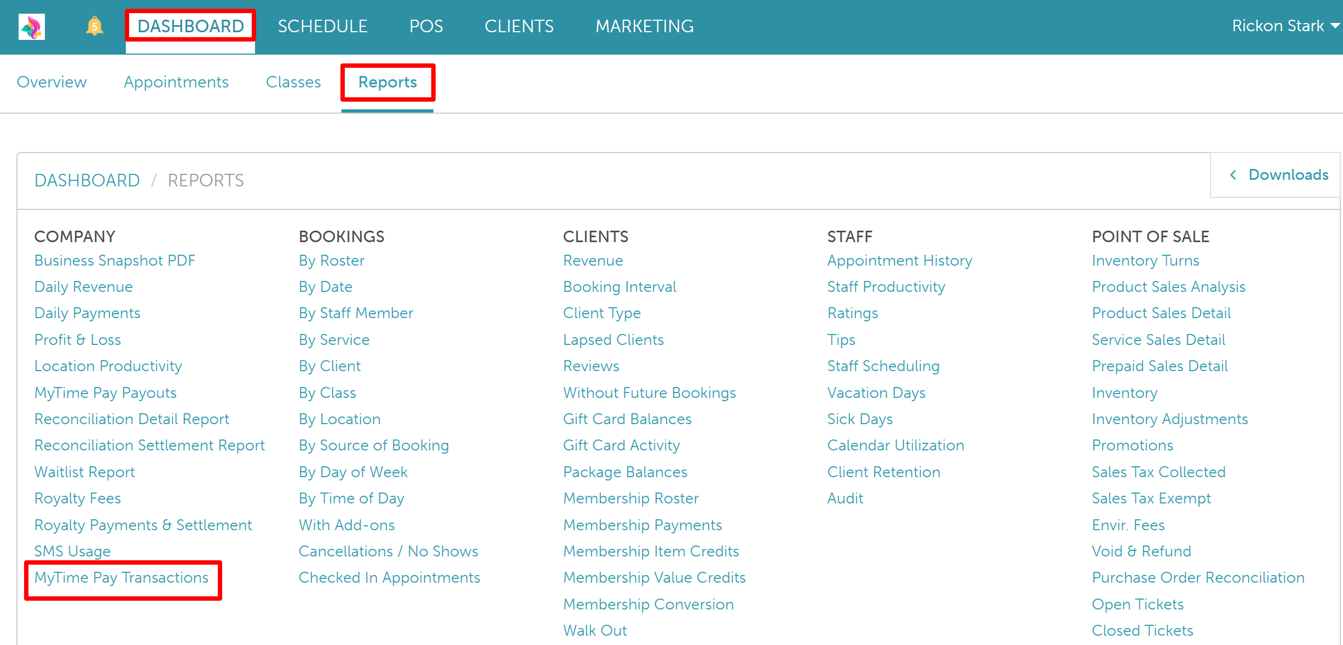Switch to the Overview tab
Image resolution: width=1343 pixels, height=645 pixels.
click(x=52, y=82)
